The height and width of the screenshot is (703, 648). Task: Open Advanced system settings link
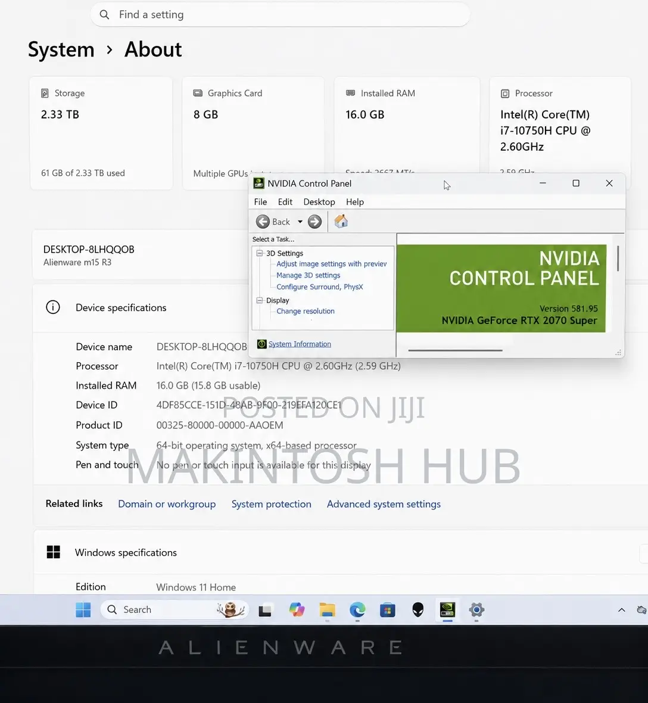(384, 504)
